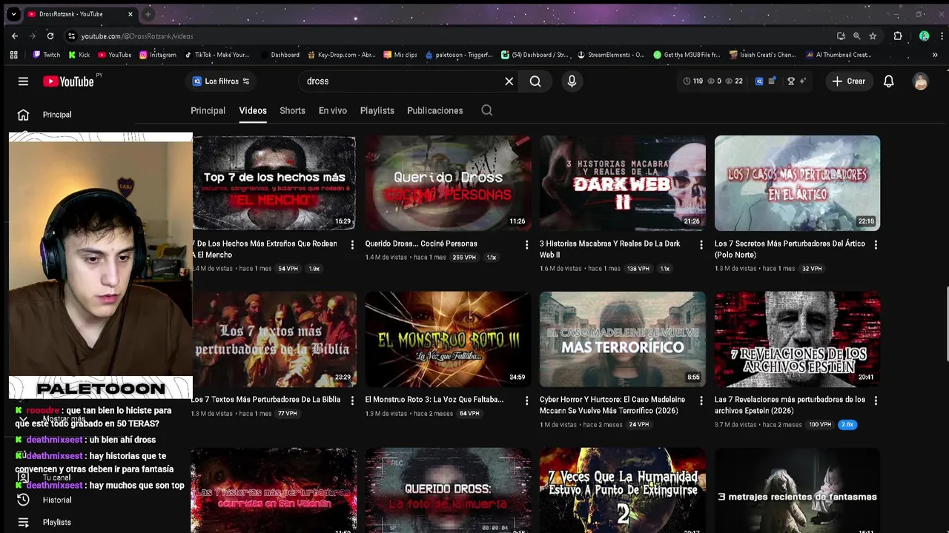Select the Videos tab
This screenshot has width=949, height=533.
253,110
